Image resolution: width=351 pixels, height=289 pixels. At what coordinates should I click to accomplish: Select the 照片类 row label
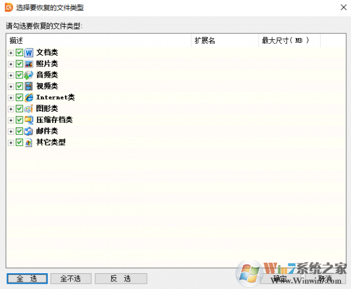point(47,64)
